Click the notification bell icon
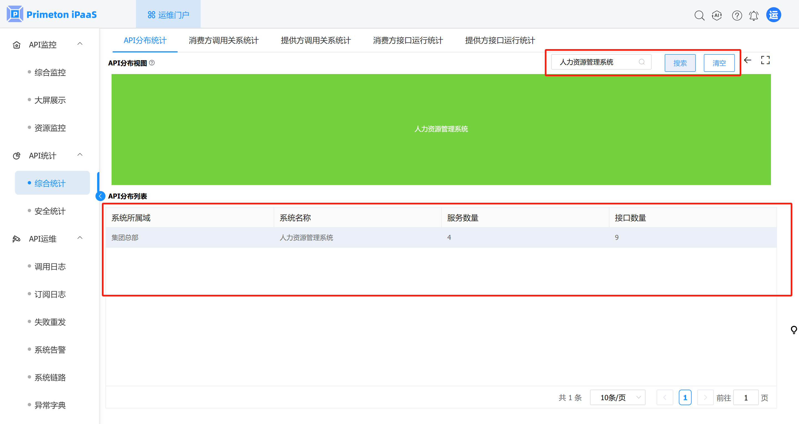799x424 pixels. point(754,15)
